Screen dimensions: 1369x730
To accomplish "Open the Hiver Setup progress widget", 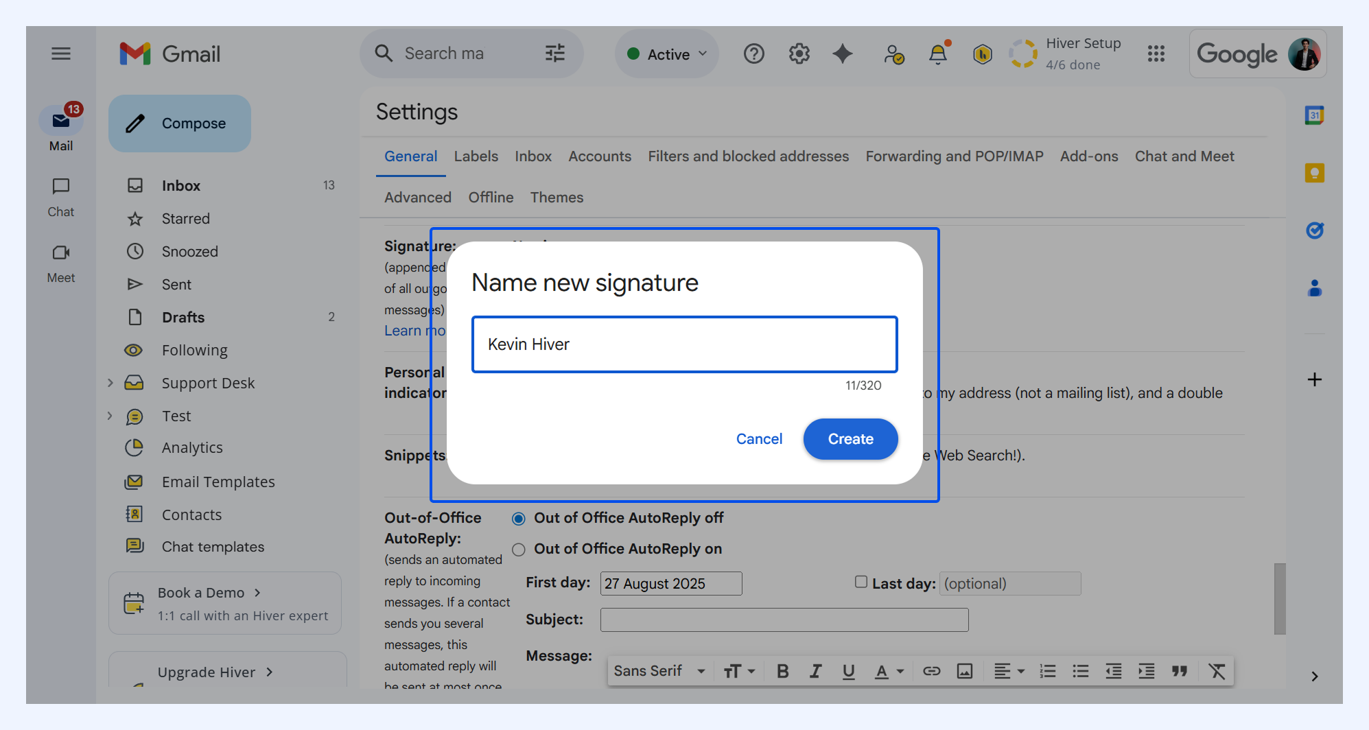I will (x=1066, y=54).
